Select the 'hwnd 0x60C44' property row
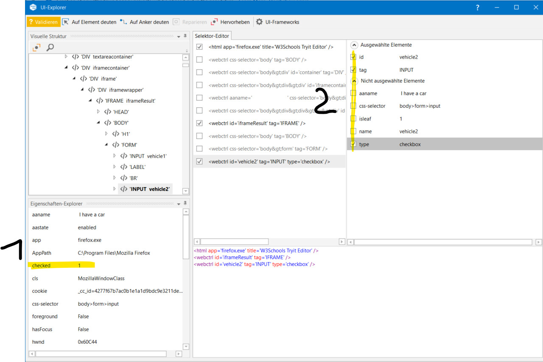The height and width of the screenshot is (362, 543). click(x=105, y=342)
